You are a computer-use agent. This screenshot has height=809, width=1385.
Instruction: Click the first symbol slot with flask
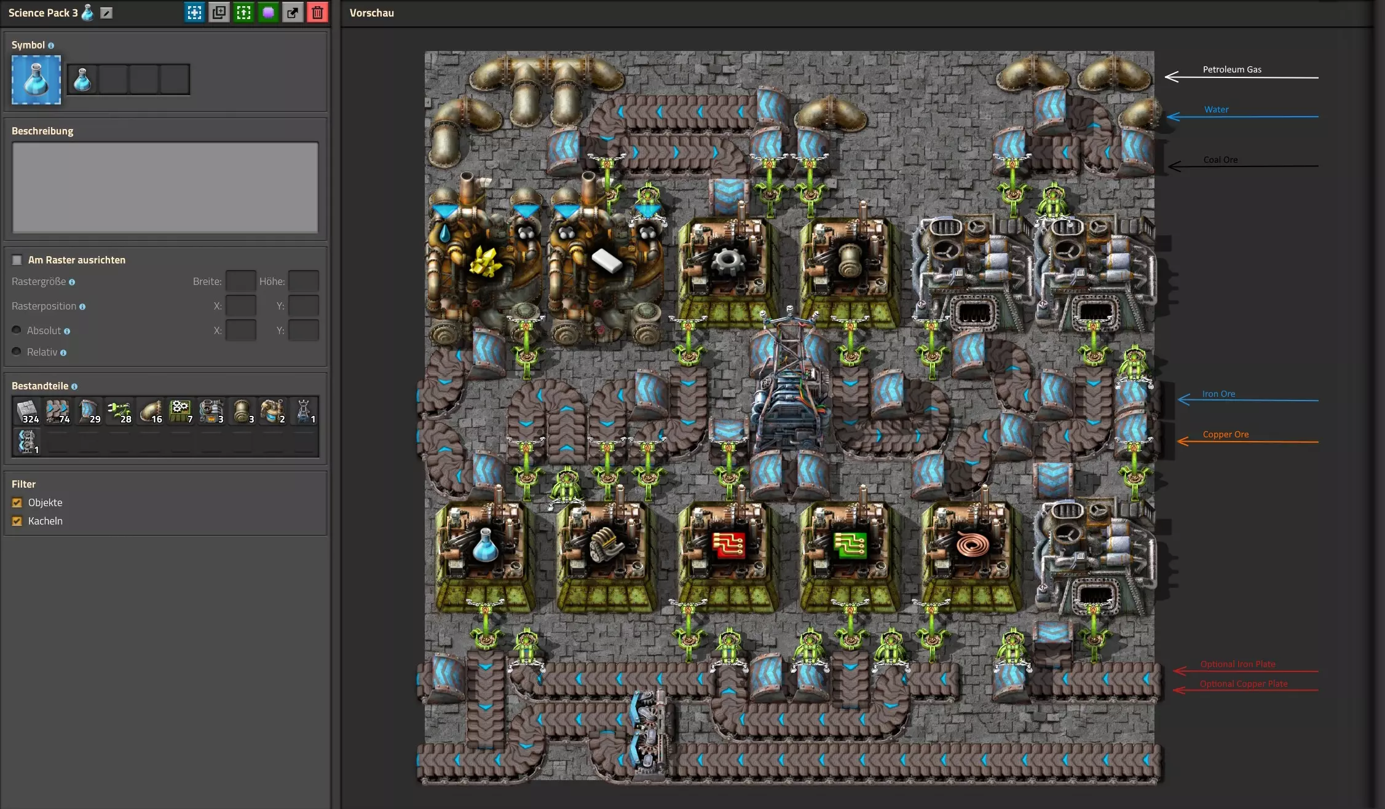click(82, 79)
